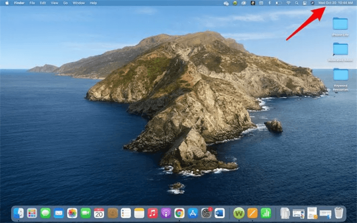Launch the Pages app from the Dock
The image size is (357, 223).
[x=252, y=213]
